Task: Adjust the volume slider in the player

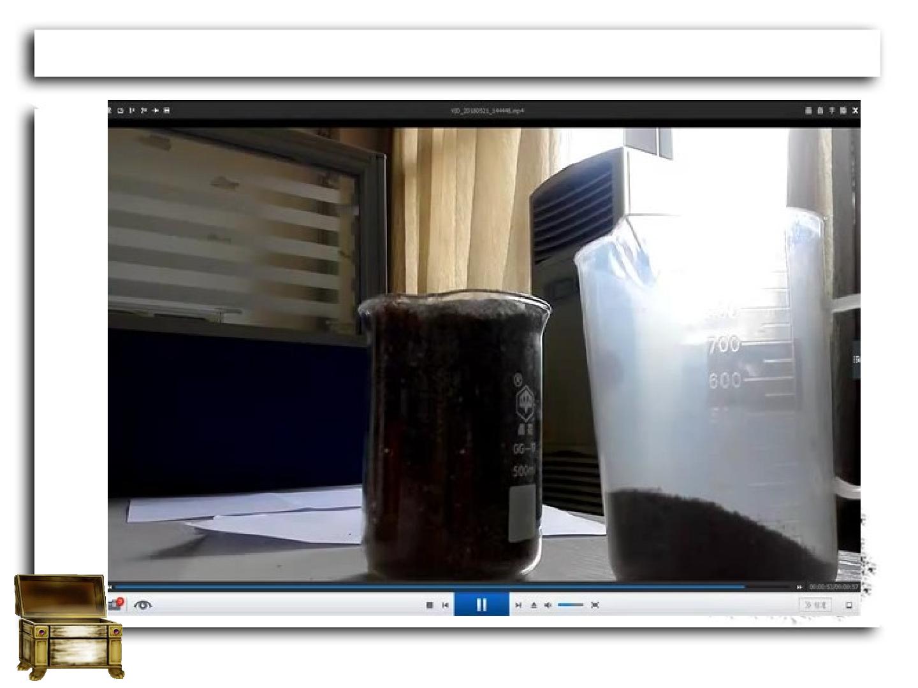Action: tap(571, 605)
